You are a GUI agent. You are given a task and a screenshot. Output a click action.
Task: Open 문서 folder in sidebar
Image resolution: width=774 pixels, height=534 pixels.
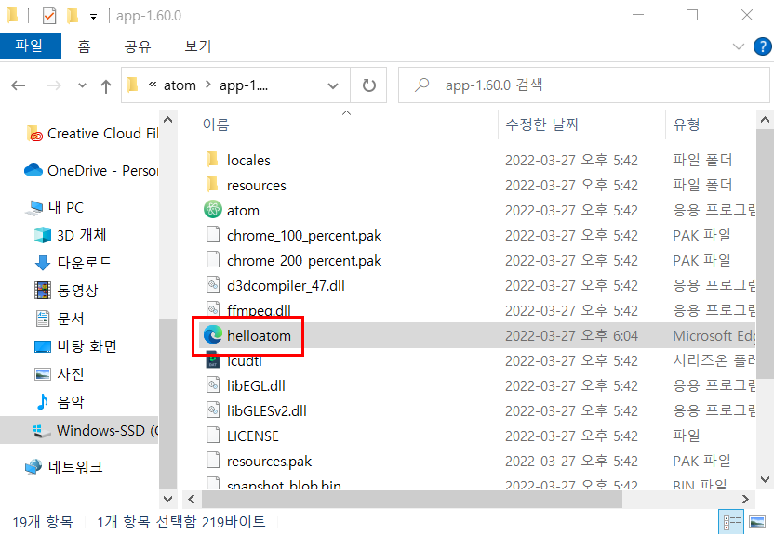[60, 319]
